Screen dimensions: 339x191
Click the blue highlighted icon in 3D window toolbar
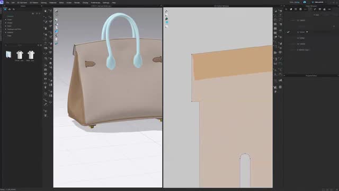click(x=57, y=31)
